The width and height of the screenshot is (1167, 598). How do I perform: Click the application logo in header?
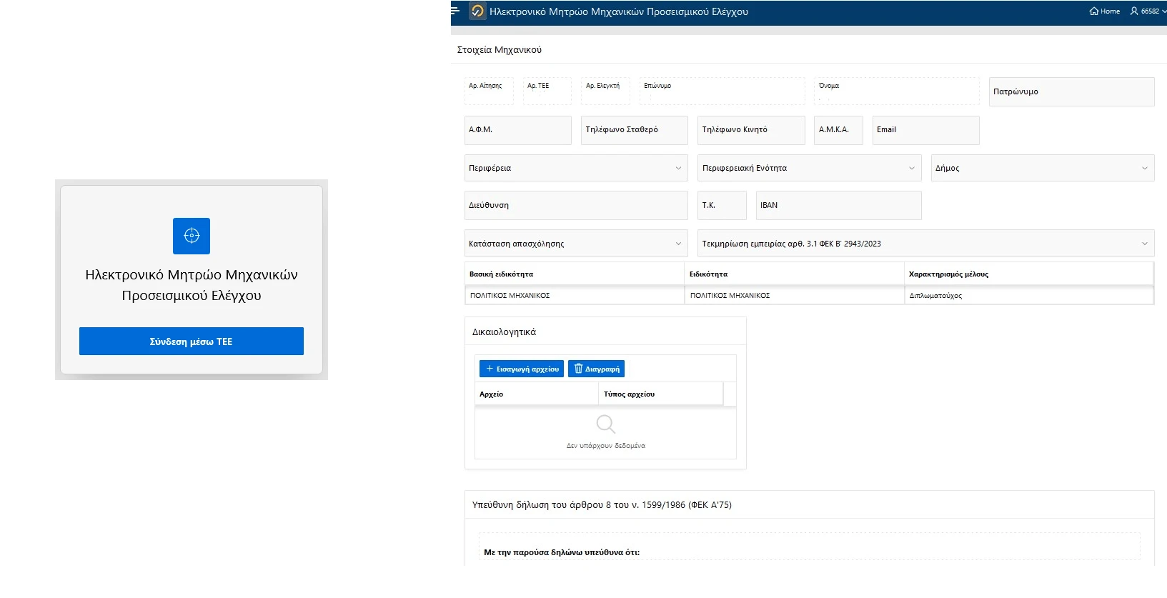(477, 11)
